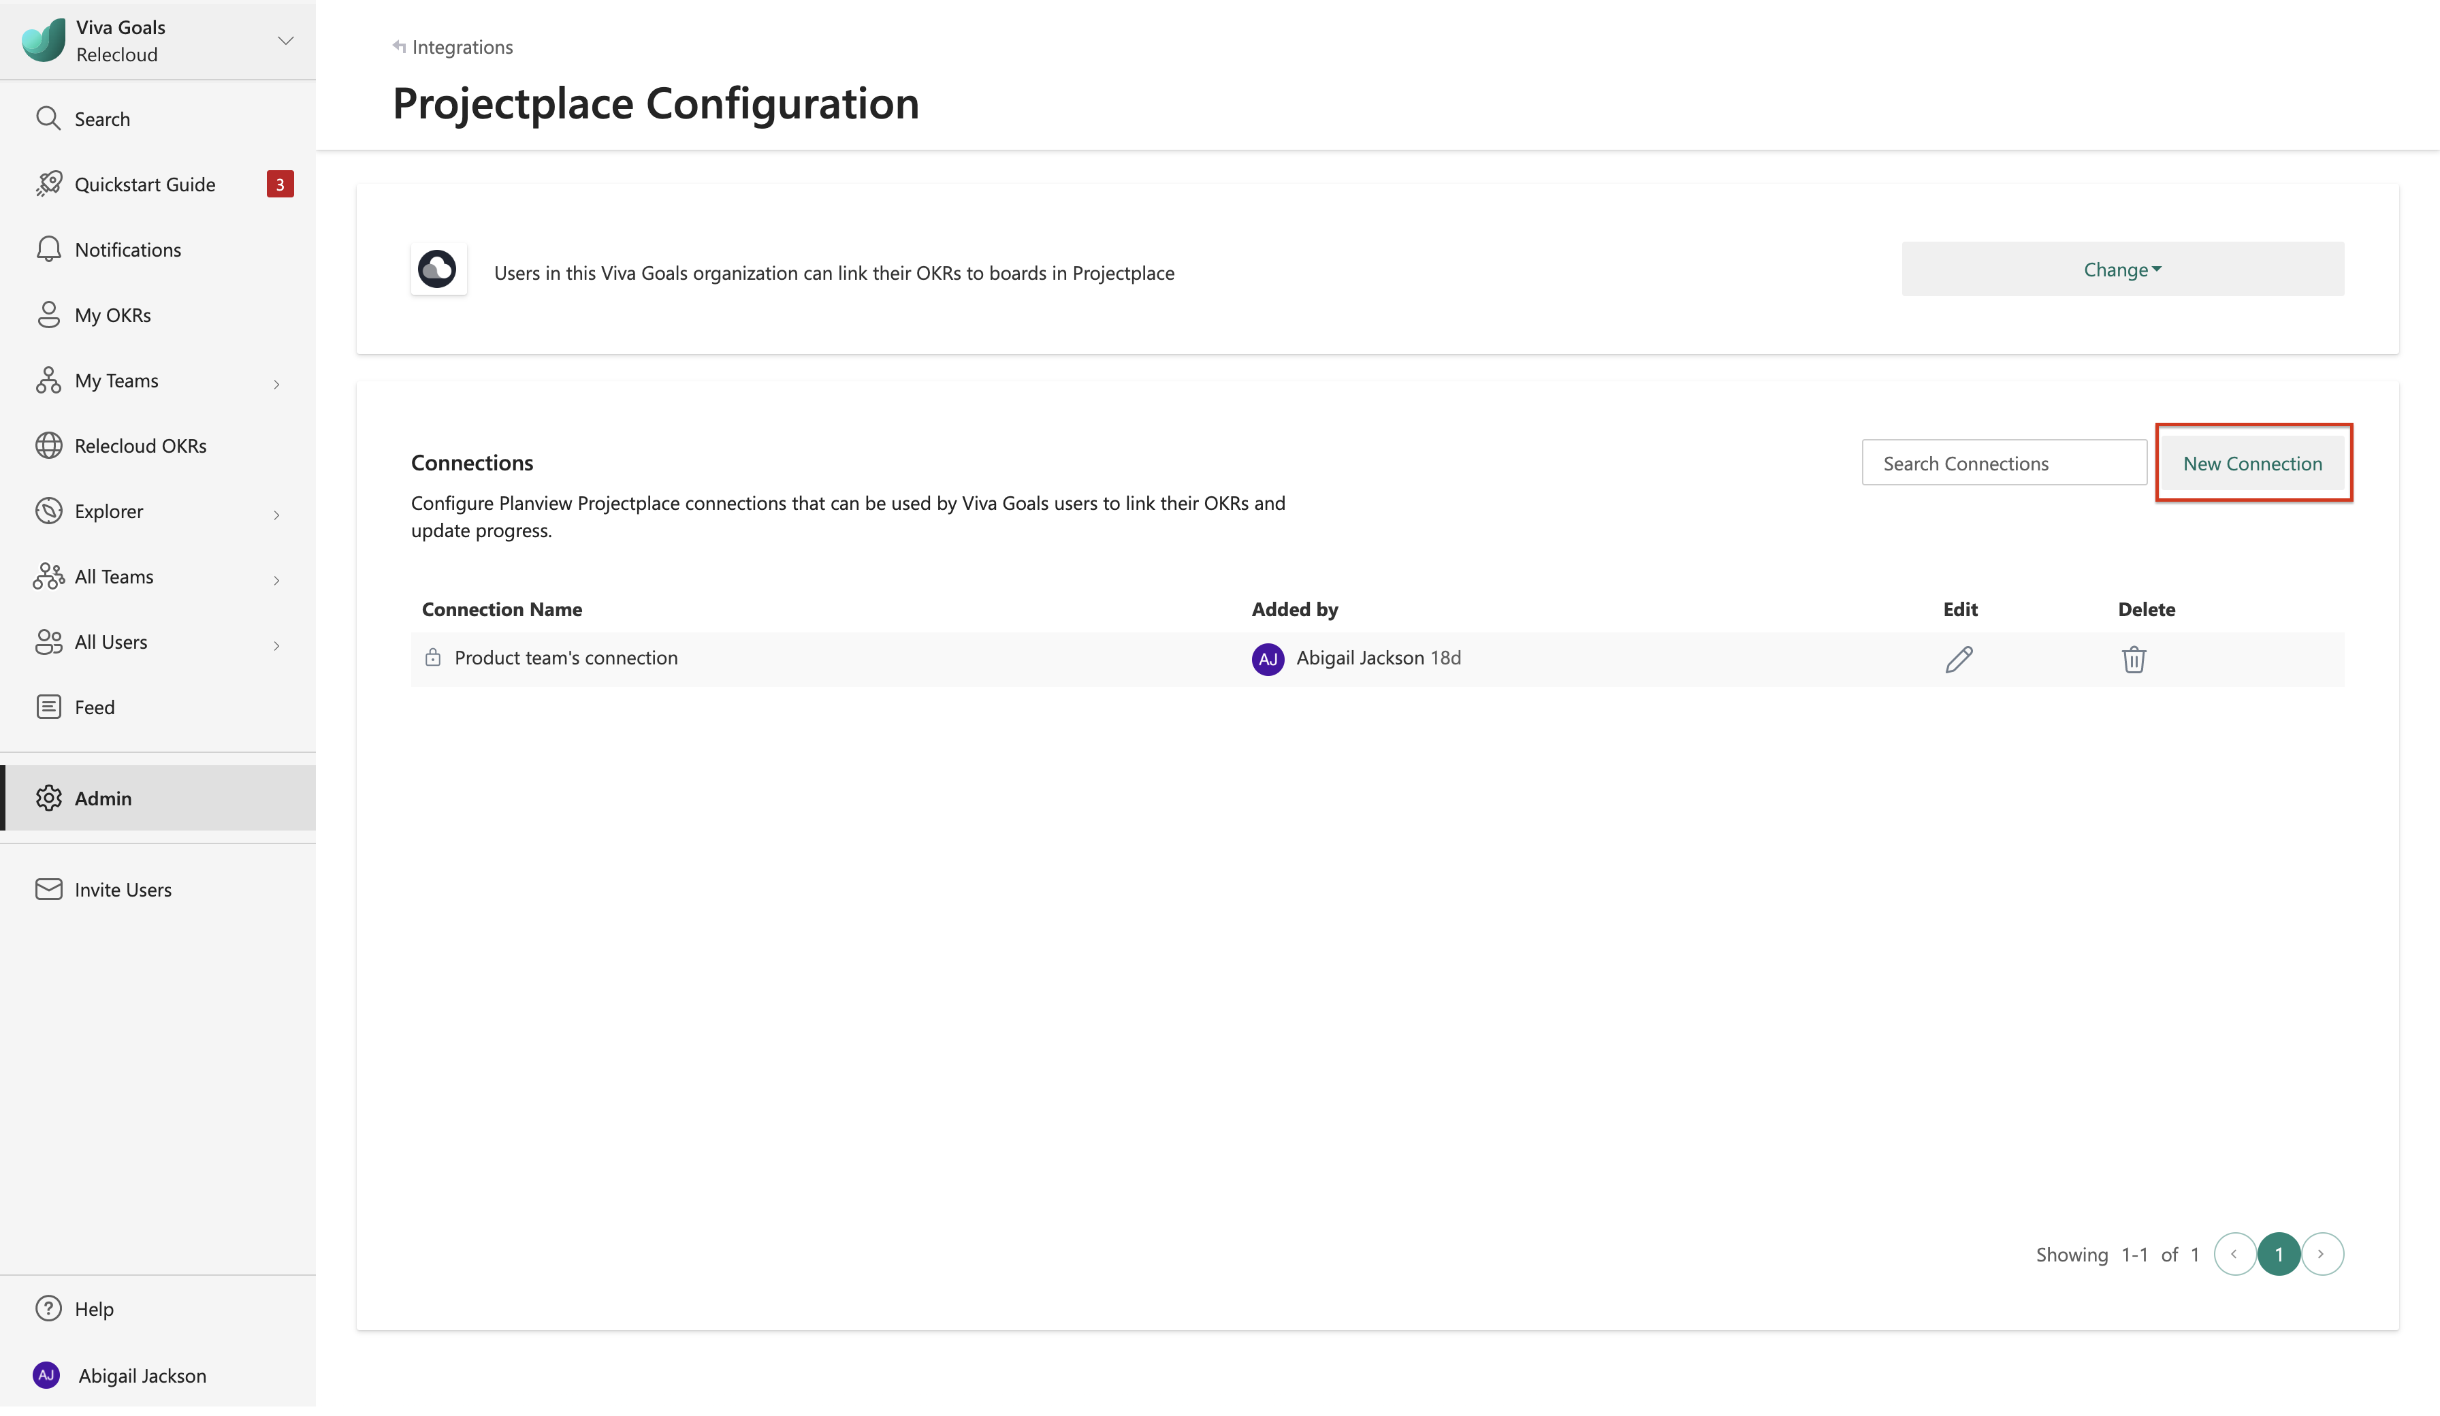2440x1416 pixels.
Task: Expand the All Users submenu chevron
Action: (x=276, y=645)
